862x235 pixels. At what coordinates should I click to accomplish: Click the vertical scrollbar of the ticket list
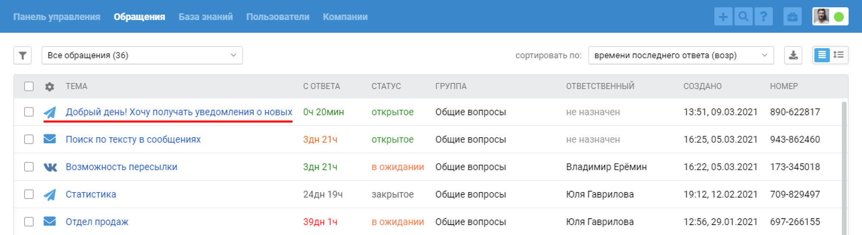[x=844, y=168]
